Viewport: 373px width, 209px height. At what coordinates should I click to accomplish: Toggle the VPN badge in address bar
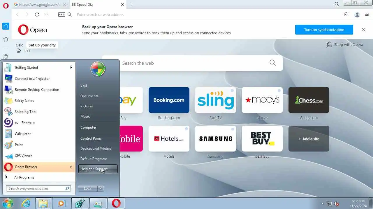pos(62,15)
